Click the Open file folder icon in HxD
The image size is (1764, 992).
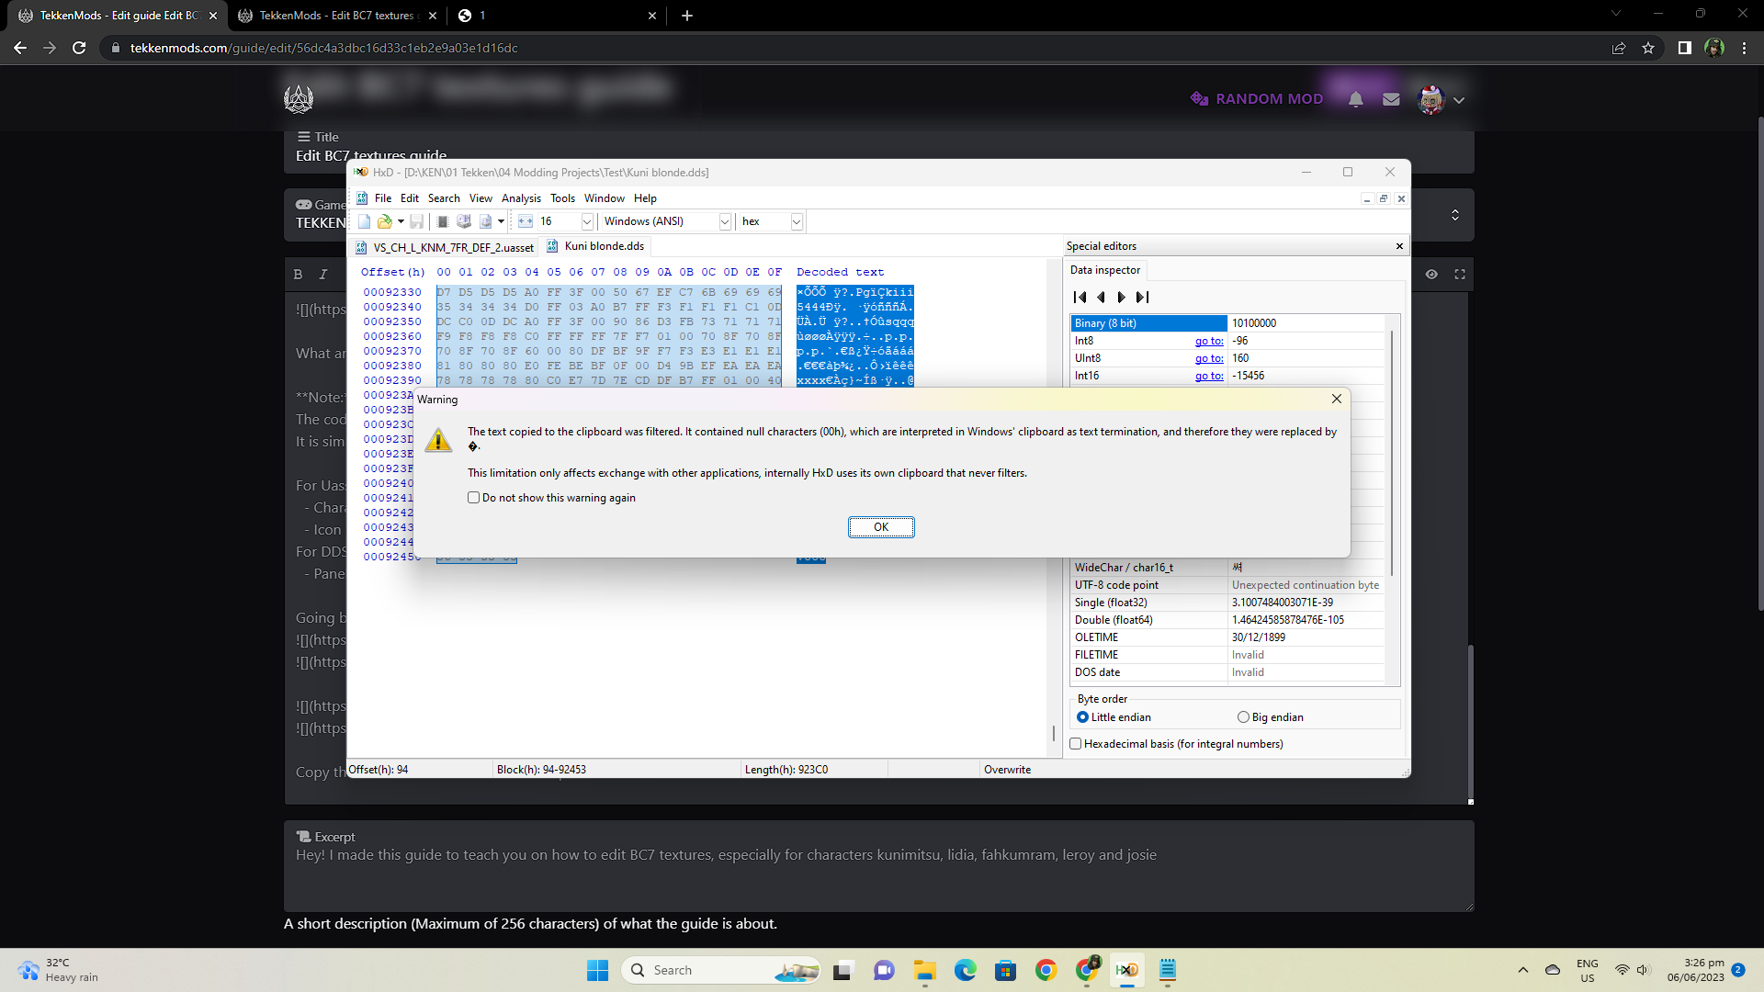pos(384,221)
